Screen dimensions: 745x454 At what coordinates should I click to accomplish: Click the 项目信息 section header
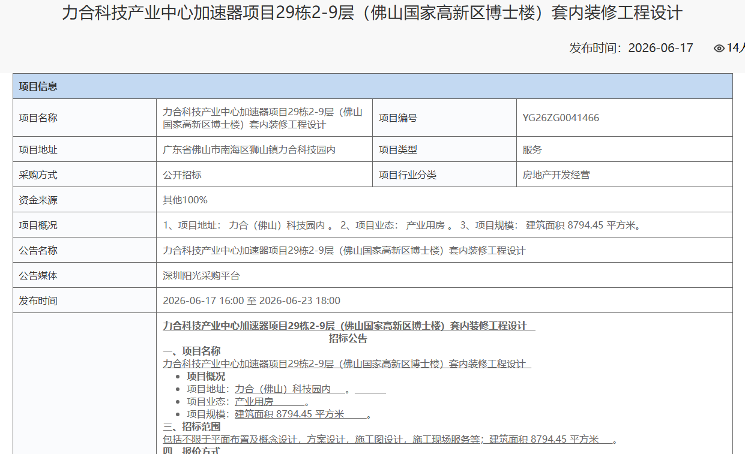[x=372, y=86]
